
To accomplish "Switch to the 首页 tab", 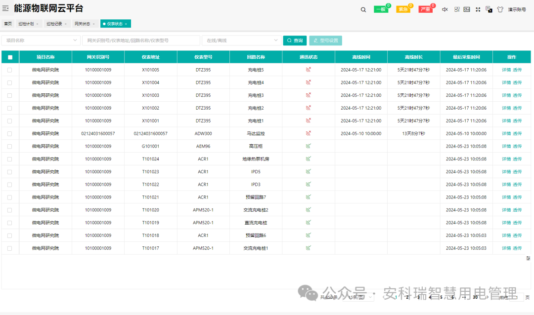I will click(8, 24).
